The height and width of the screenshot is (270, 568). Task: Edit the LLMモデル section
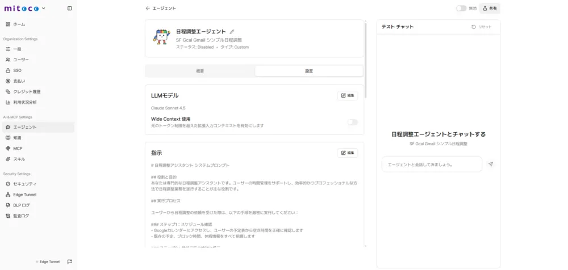(x=348, y=95)
